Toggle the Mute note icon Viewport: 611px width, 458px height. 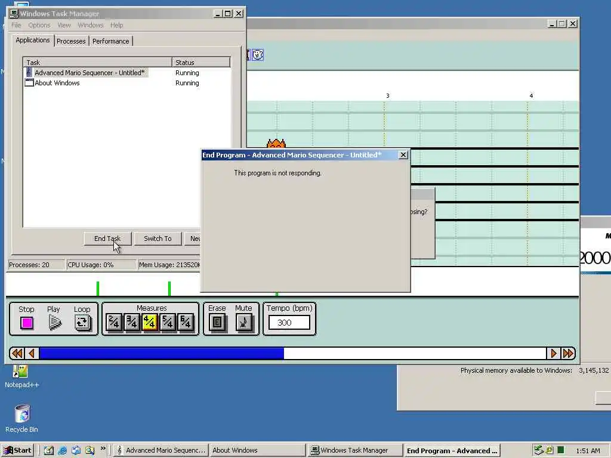coord(244,322)
